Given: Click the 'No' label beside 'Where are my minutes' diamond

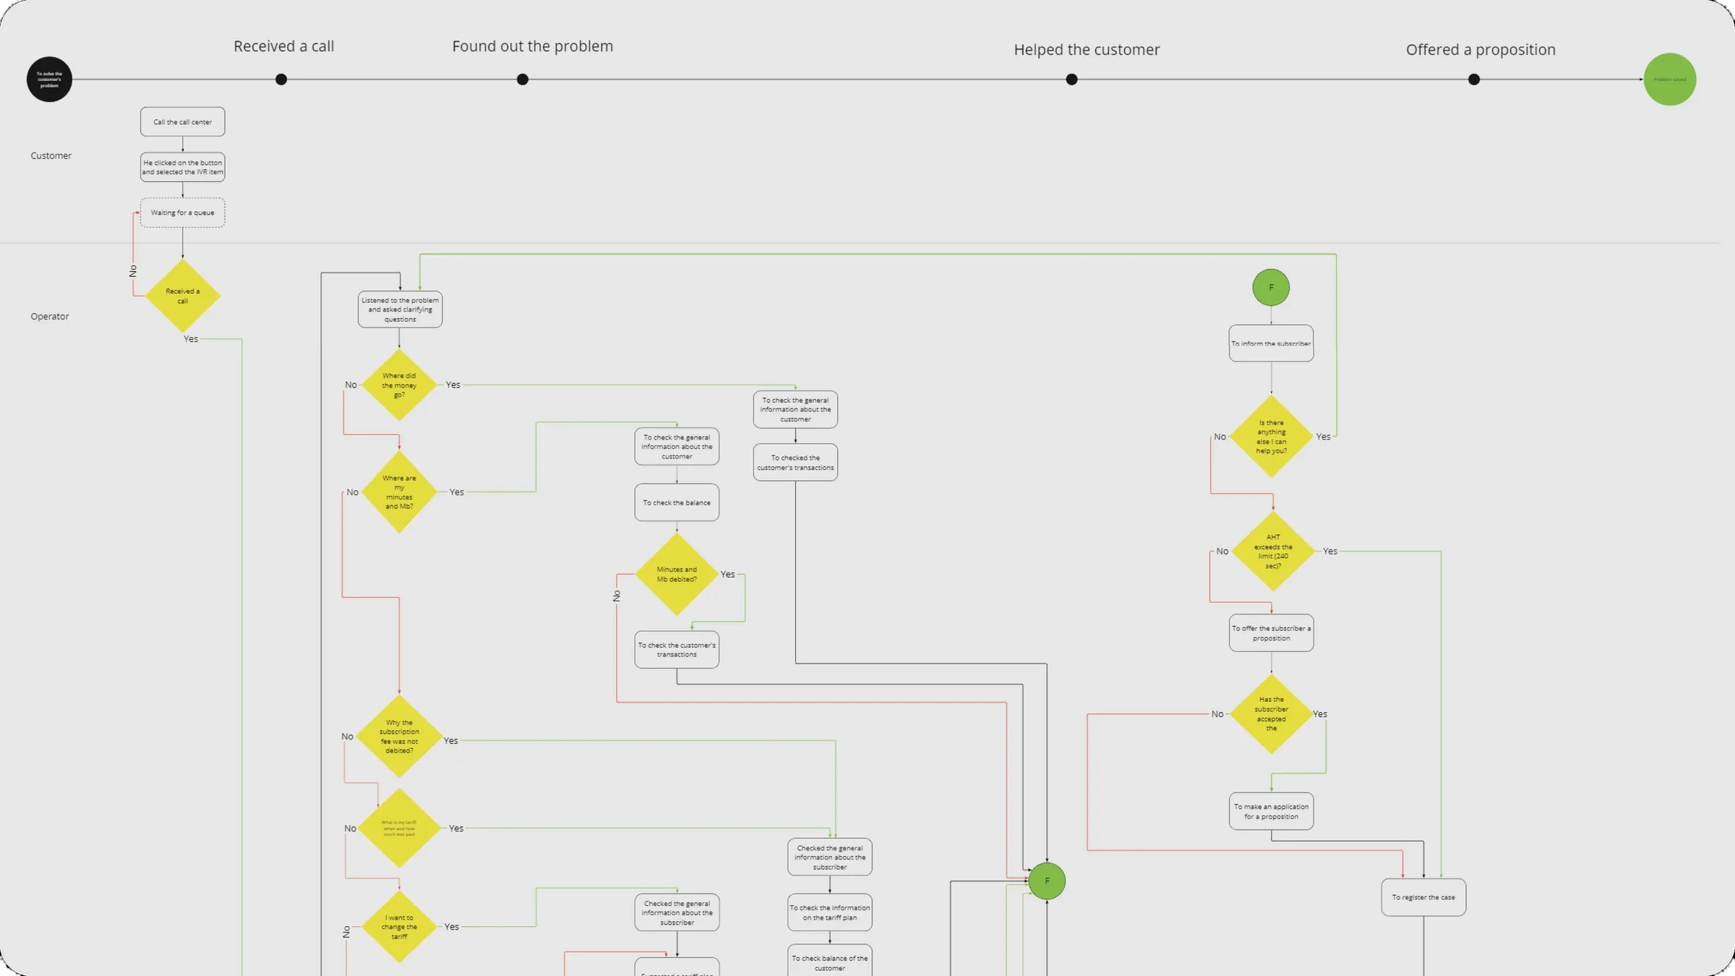Looking at the screenshot, I should click(352, 492).
